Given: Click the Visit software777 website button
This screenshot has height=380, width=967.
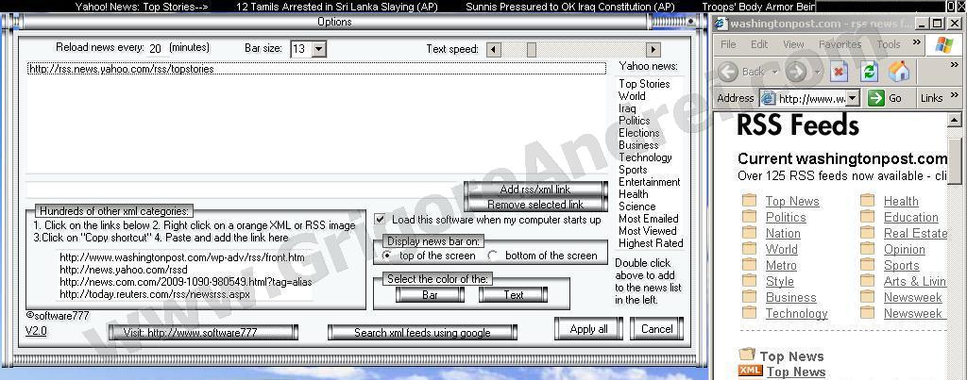Looking at the screenshot, I should (203, 333).
